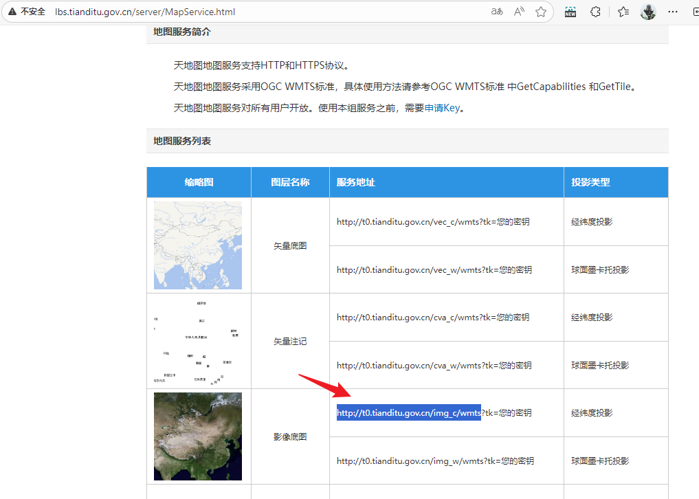This screenshot has width=699, height=499.
Task: Click the Read aloud icon
Action: point(519,12)
